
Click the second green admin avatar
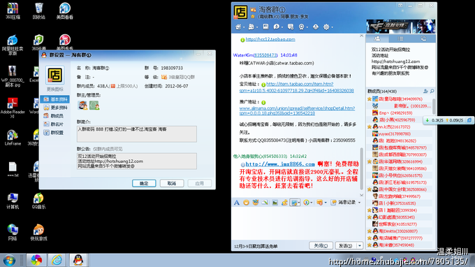(94, 105)
